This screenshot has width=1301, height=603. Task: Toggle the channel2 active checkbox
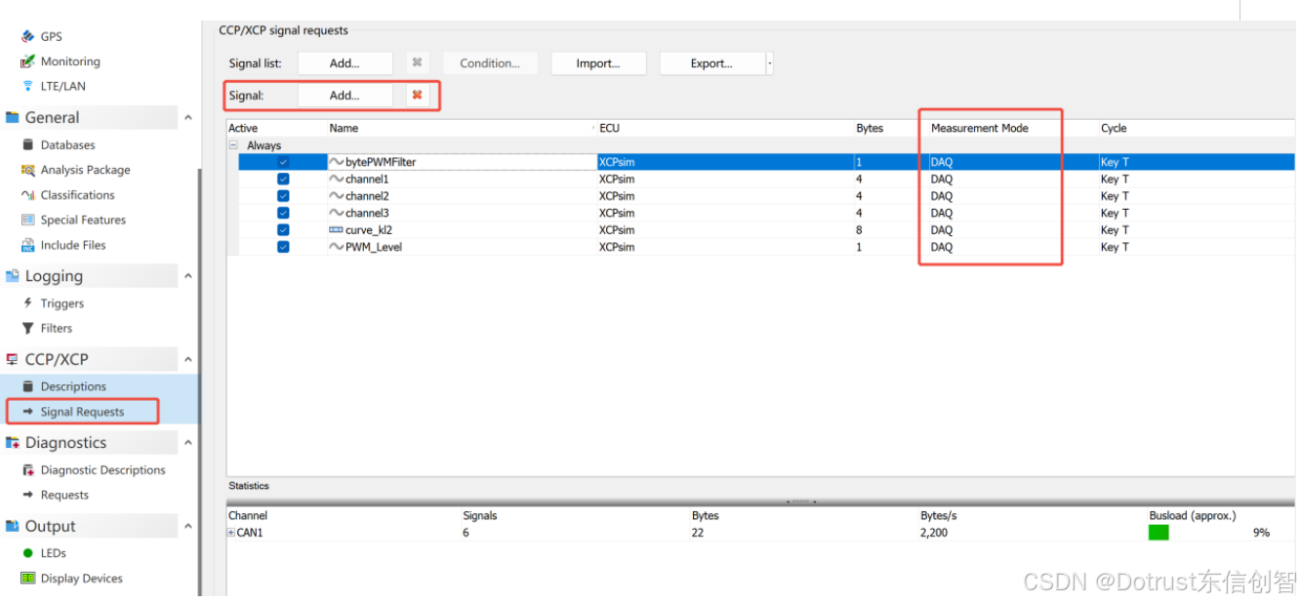[283, 196]
